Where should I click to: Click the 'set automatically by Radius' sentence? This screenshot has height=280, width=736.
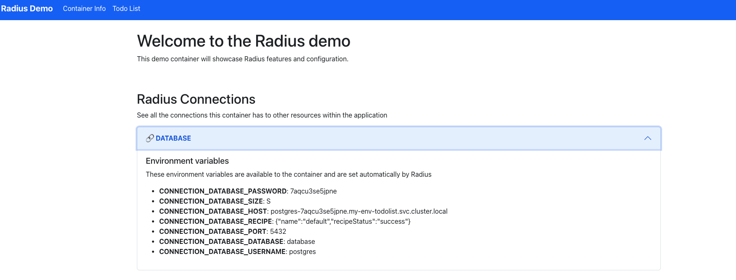[x=288, y=174]
